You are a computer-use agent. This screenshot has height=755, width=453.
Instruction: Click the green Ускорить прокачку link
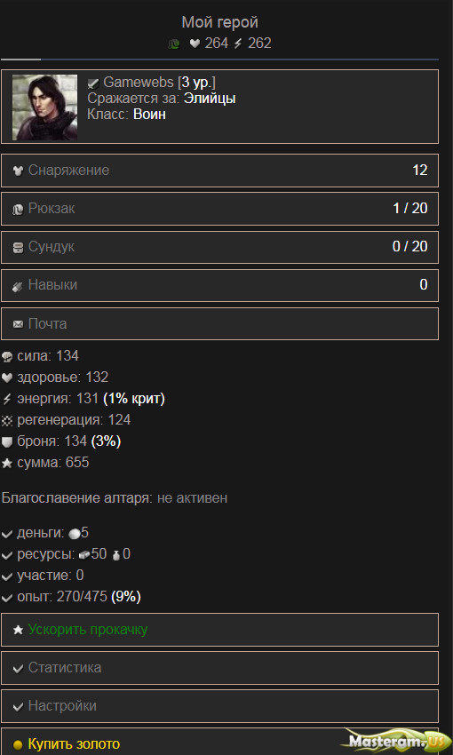88,630
